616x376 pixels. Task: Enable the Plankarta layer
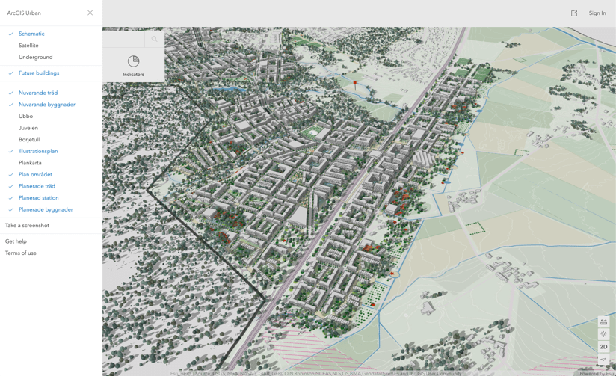pos(51,163)
